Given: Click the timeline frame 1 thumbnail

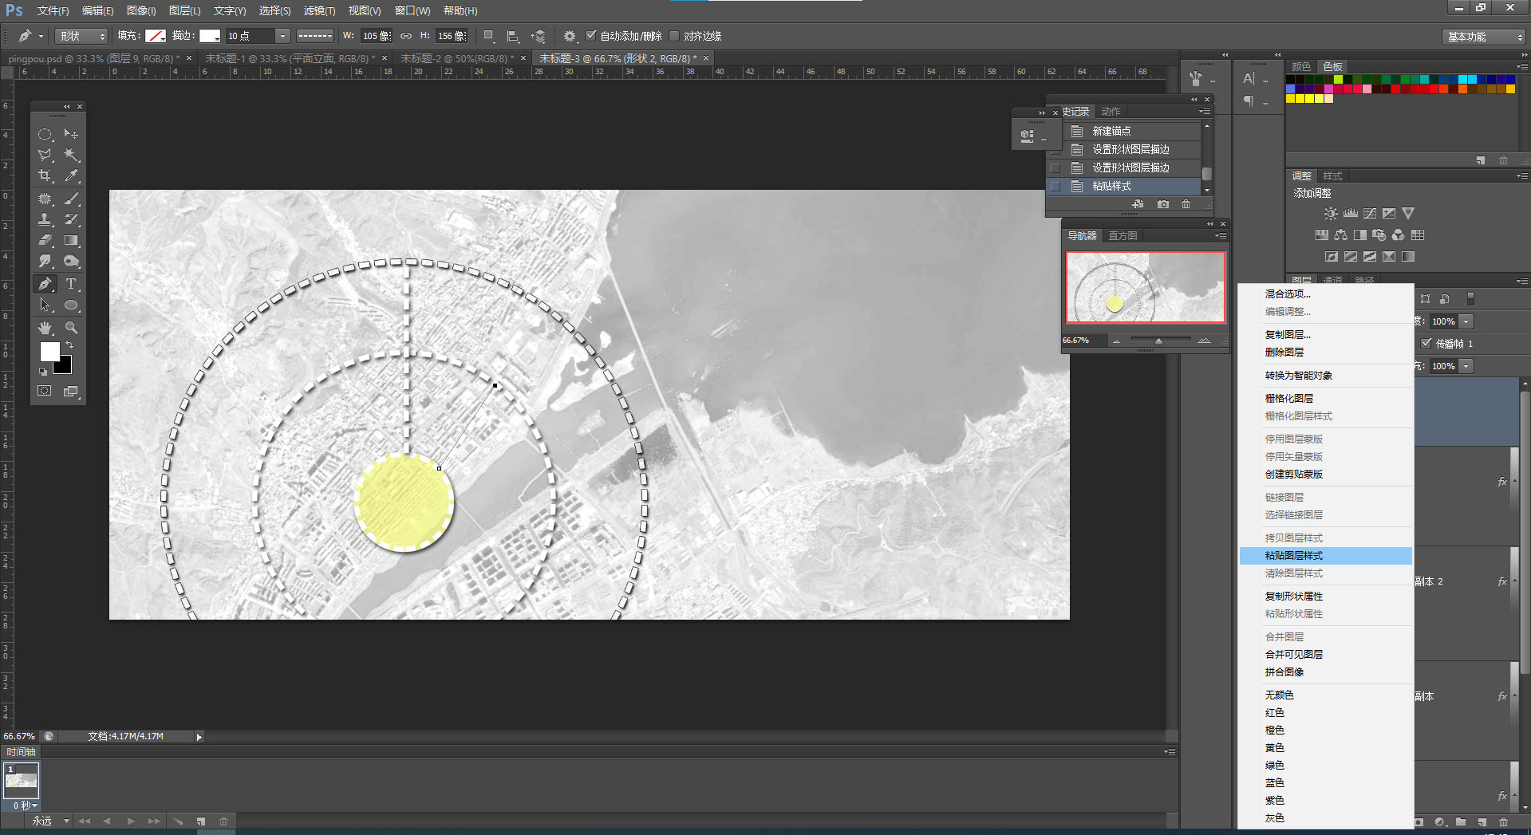Looking at the screenshot, I should pyautogui.click(x=22, y=780).
